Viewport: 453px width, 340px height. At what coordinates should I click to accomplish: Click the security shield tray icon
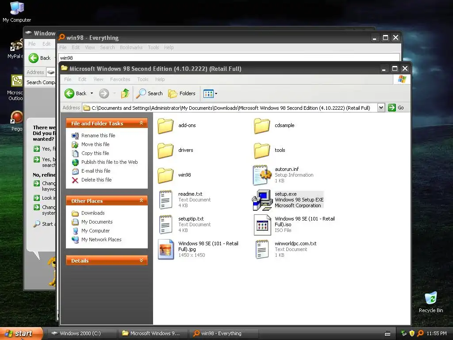[412, 333]
